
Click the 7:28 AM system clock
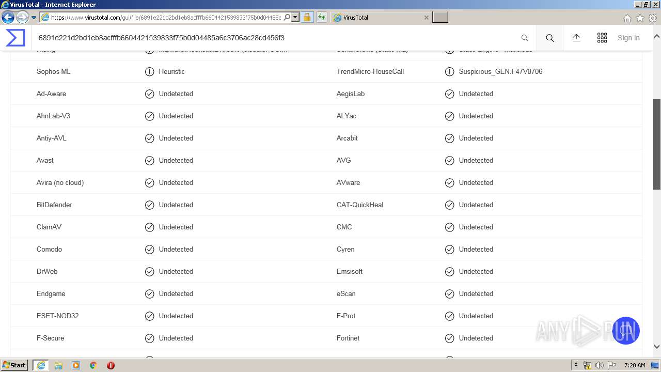pyautogui.click(x=635, y=365)
